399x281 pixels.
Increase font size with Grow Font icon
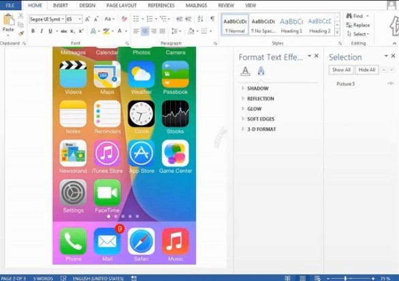click(87, 19)
